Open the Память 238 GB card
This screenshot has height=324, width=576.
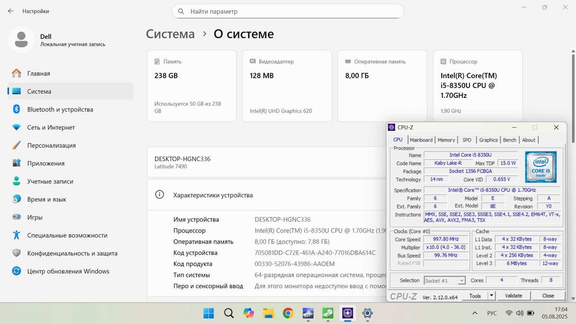(x=191, y=86)
